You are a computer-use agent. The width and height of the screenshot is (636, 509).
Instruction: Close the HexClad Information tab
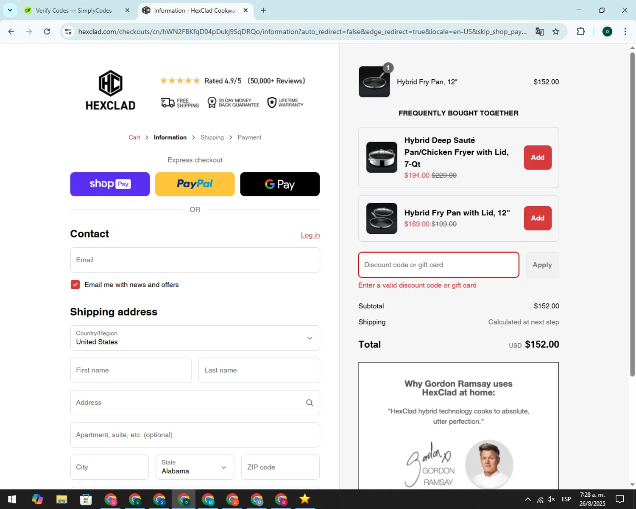(x=245, y=10)
